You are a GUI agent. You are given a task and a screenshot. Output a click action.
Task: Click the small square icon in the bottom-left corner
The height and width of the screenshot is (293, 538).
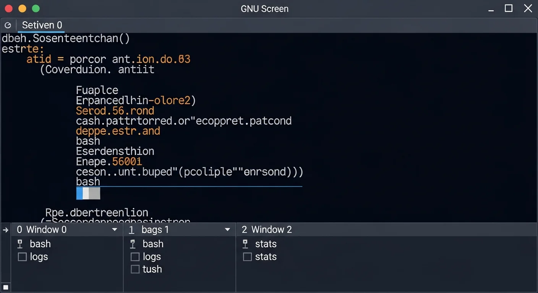pos(5,287)
